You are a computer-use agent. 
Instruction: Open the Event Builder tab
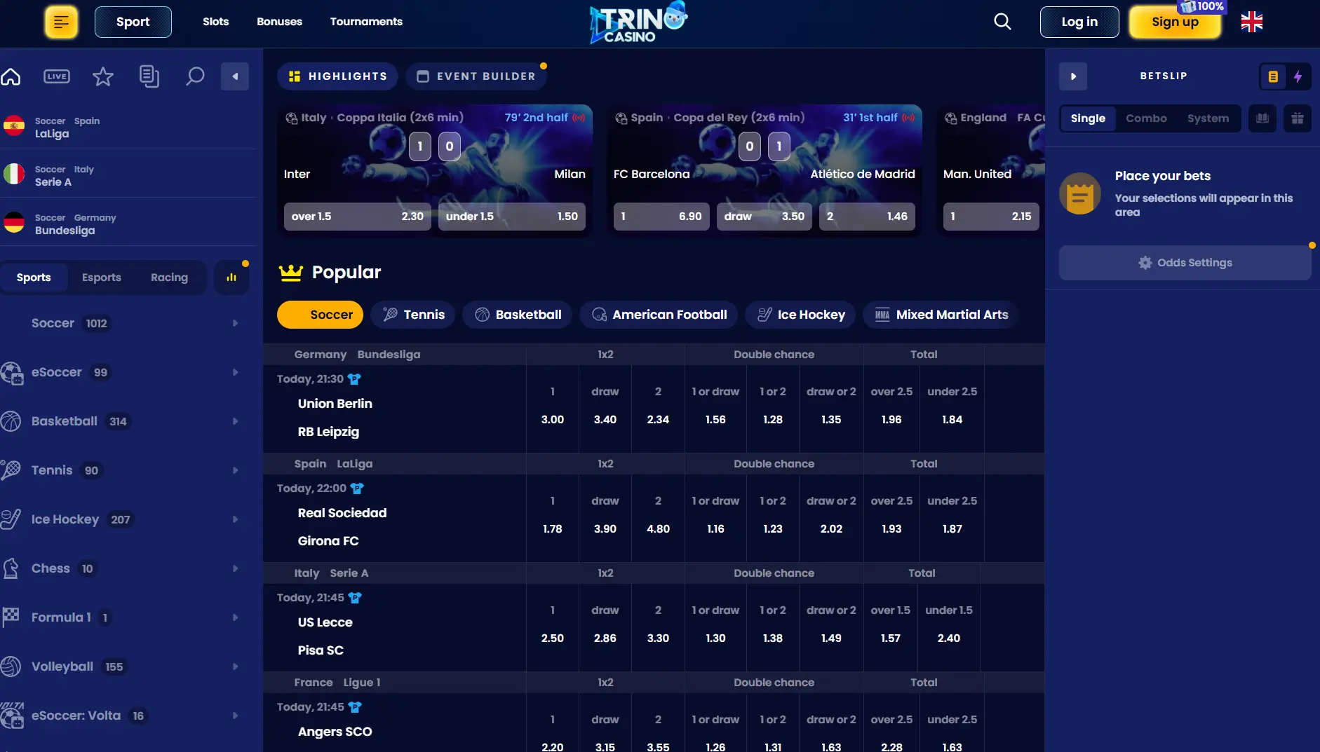(476, 76)
